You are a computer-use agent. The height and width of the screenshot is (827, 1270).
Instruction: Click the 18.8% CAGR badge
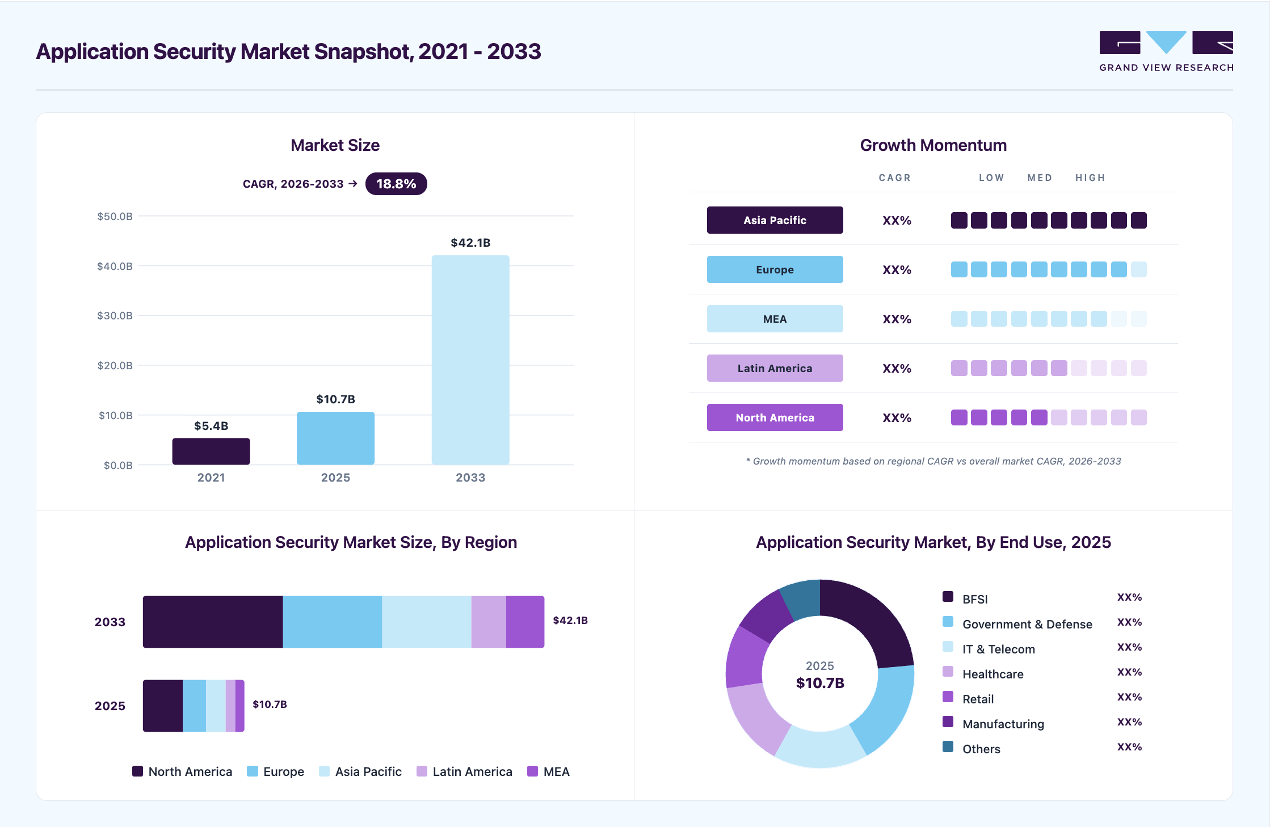(396, 184)
